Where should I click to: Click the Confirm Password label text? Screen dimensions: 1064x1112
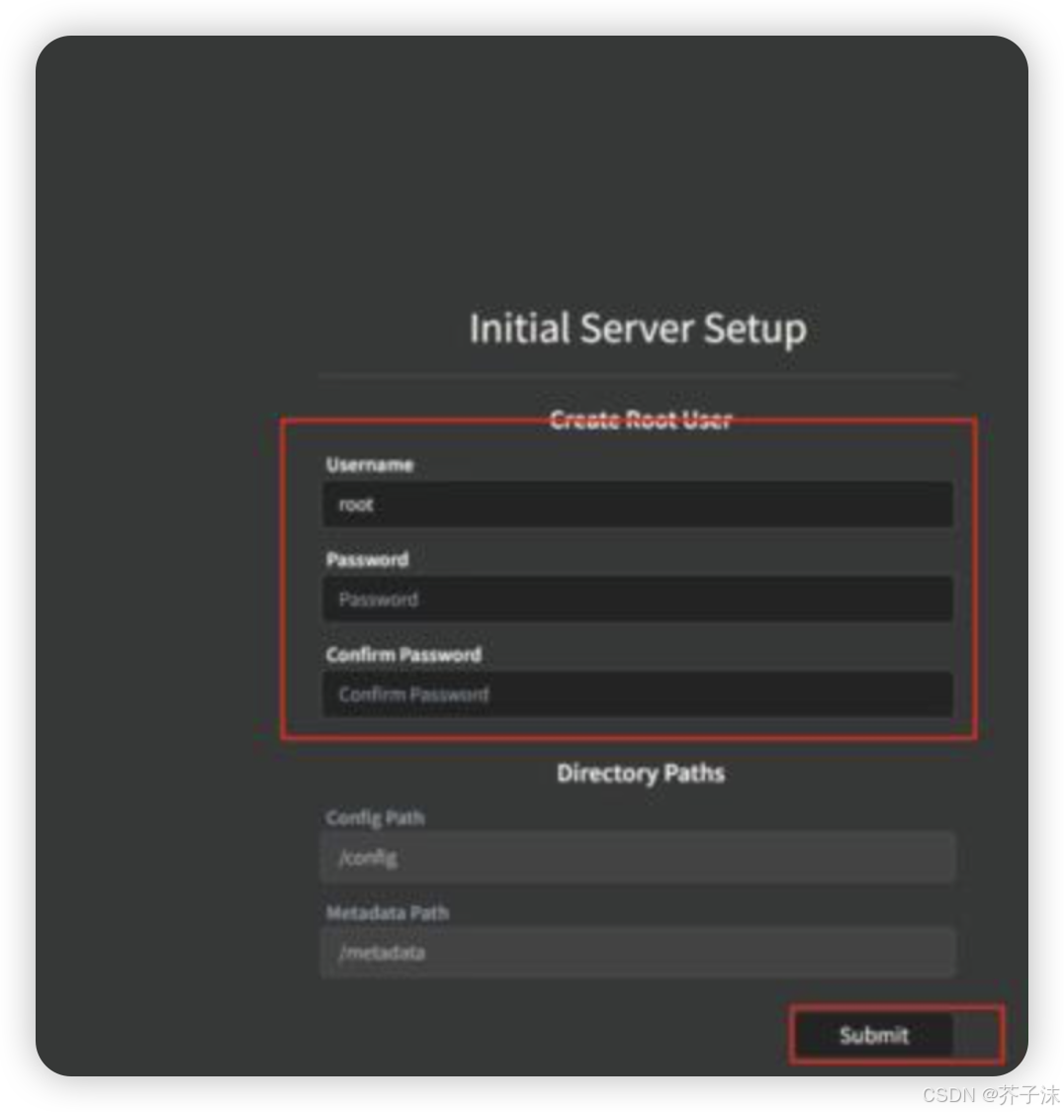403,655
